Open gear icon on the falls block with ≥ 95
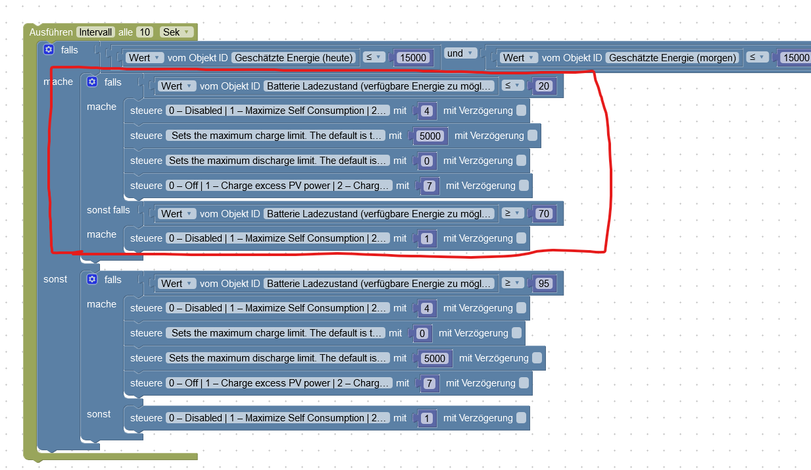This screenshot has width=811, height=470. coord(92,280)
